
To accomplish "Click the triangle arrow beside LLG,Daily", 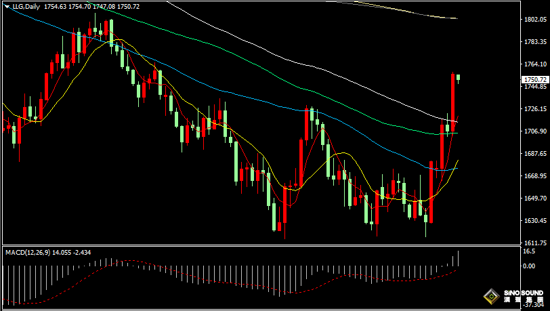I will 7,6.
